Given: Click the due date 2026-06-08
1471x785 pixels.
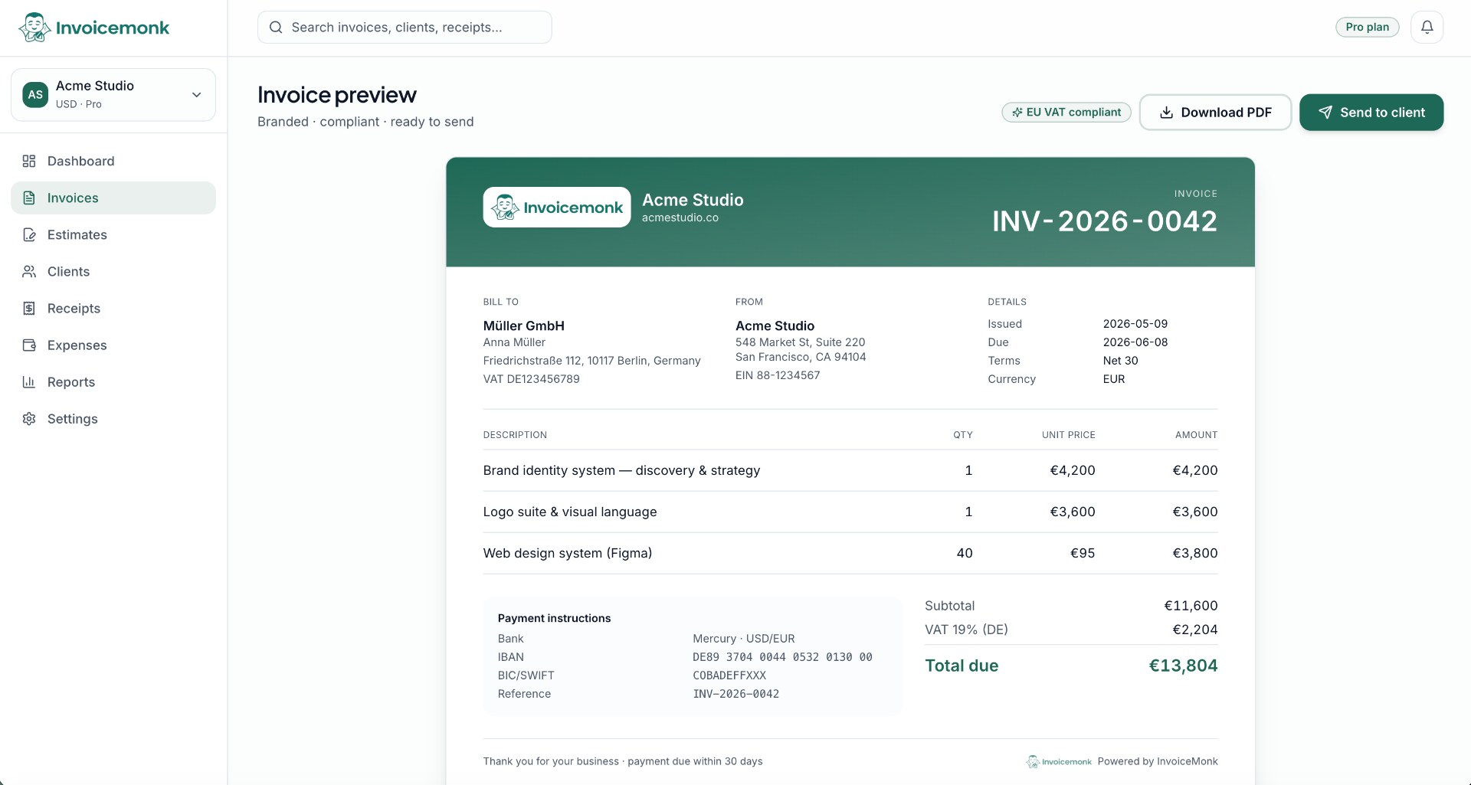Looking at the screenshot, I should pyautogui.click(x=1135, y=342).
